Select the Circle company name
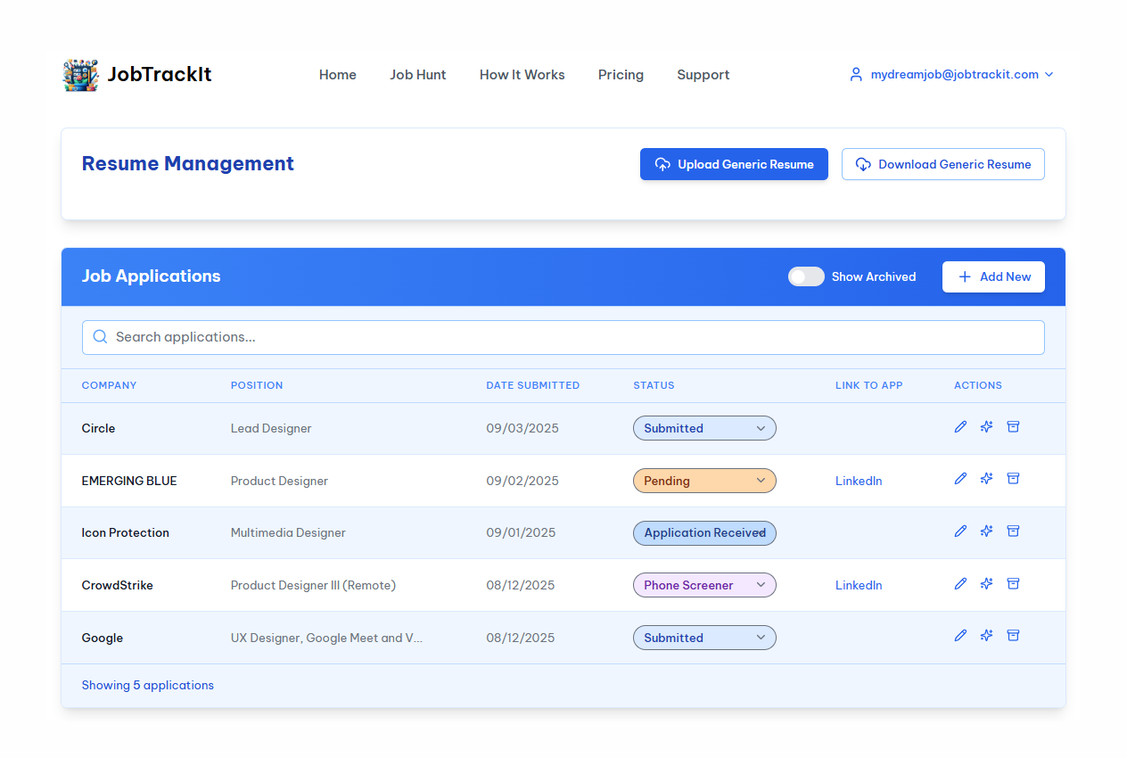 click(x=98, y=428)
